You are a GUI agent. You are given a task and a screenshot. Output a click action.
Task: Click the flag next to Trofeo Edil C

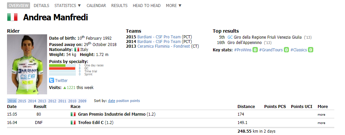tap(73, 123)
